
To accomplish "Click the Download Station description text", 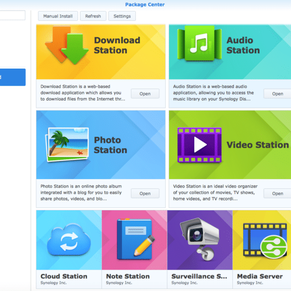I will [83, 93].
